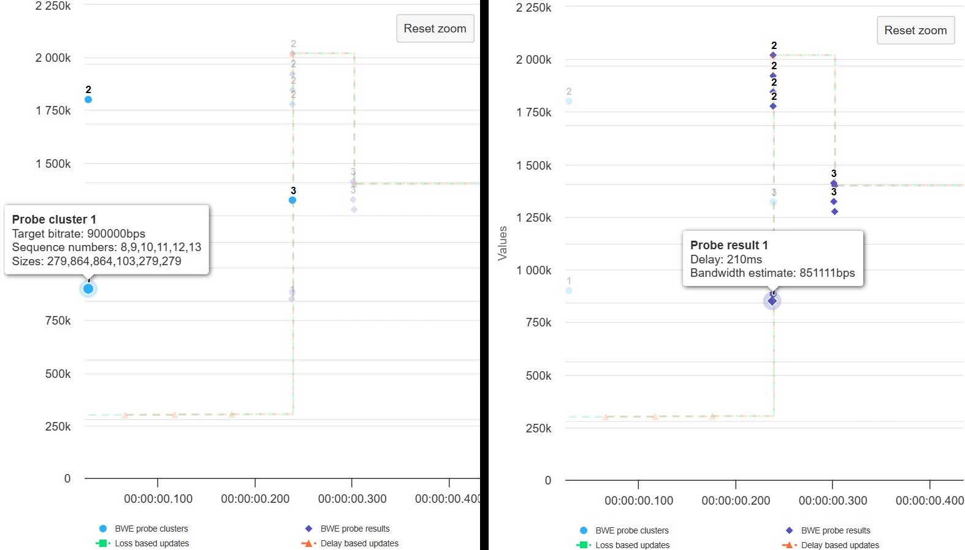Viewport: 965px width, 550px height.
Task: Click lowest probe result diamond labeled 3, right chart
Action: [834, 212]
